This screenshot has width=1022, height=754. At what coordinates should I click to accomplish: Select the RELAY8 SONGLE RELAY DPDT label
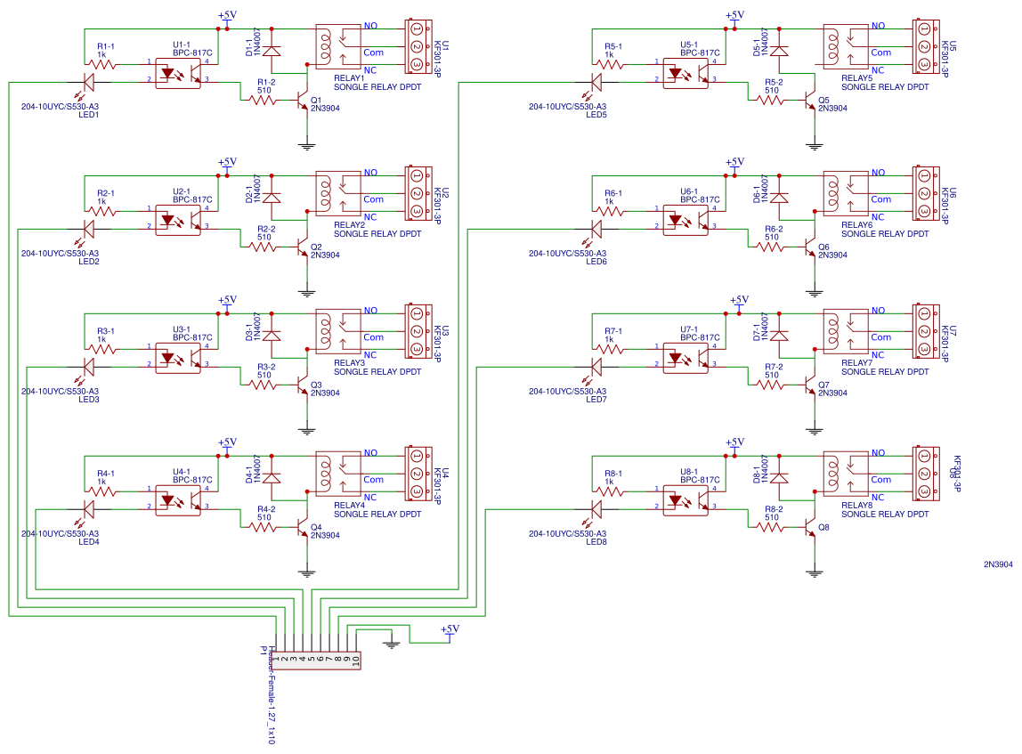(x=884, y=514)
